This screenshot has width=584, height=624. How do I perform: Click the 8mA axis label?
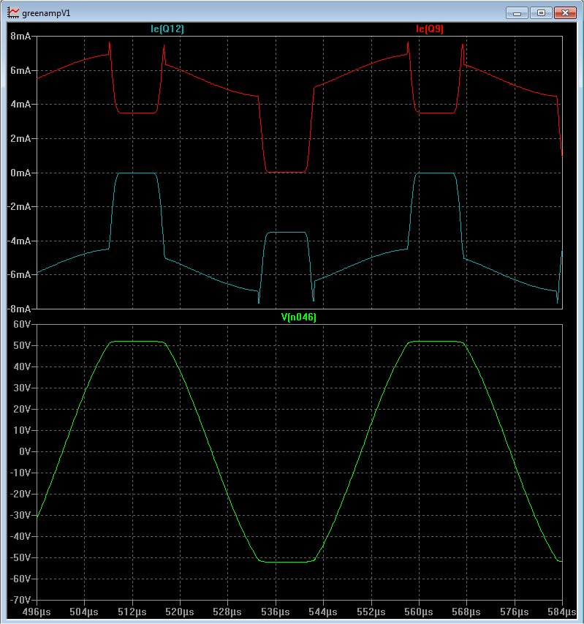coord(20,37)
